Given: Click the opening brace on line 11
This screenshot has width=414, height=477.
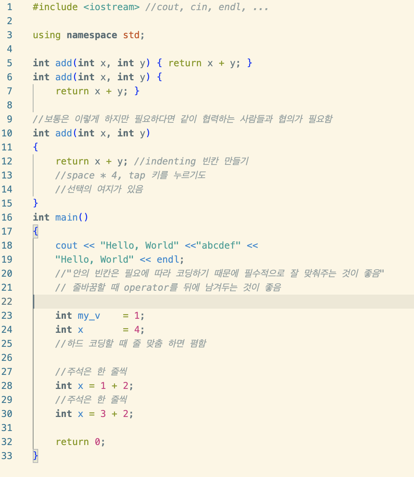Looking at the screenshot, I should 36,147.
